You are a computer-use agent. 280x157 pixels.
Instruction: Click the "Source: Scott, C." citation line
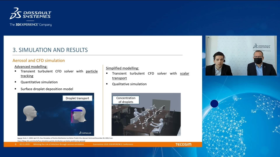[x=65, y=138]
